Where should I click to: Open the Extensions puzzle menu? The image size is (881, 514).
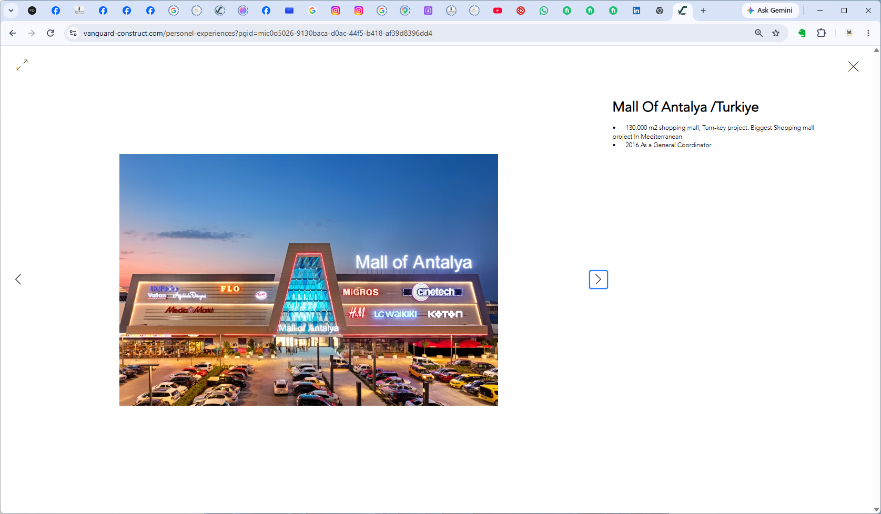click(x=821, y=33)
